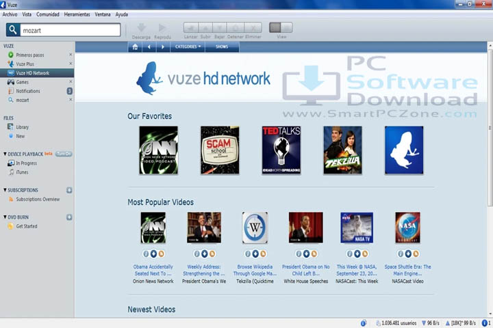493x328 pixels.
Task: Close the Primeros pasos sidebar entry
Action: pos(71,55)
